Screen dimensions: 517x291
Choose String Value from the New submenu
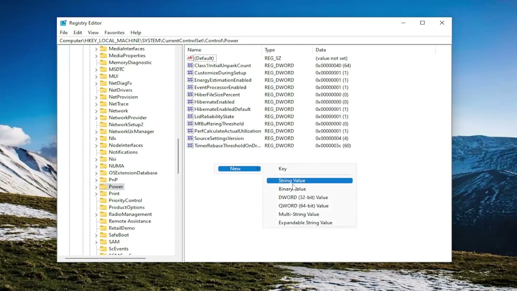click(x=309, y=181)
